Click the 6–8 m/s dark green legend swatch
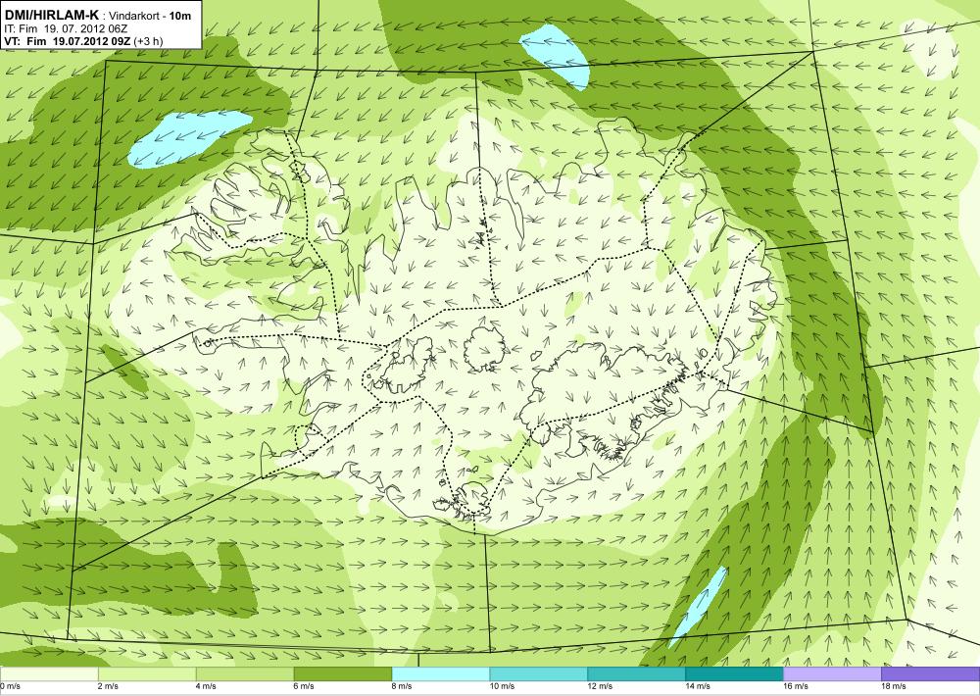The width and height of the screenshot is (980, 696). tap(342, 674)
